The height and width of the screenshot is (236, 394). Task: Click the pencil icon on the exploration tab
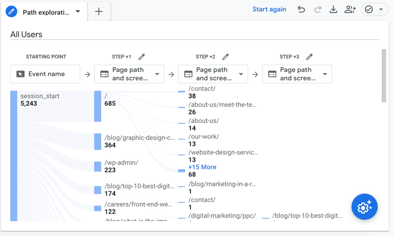tap(12, 11)
